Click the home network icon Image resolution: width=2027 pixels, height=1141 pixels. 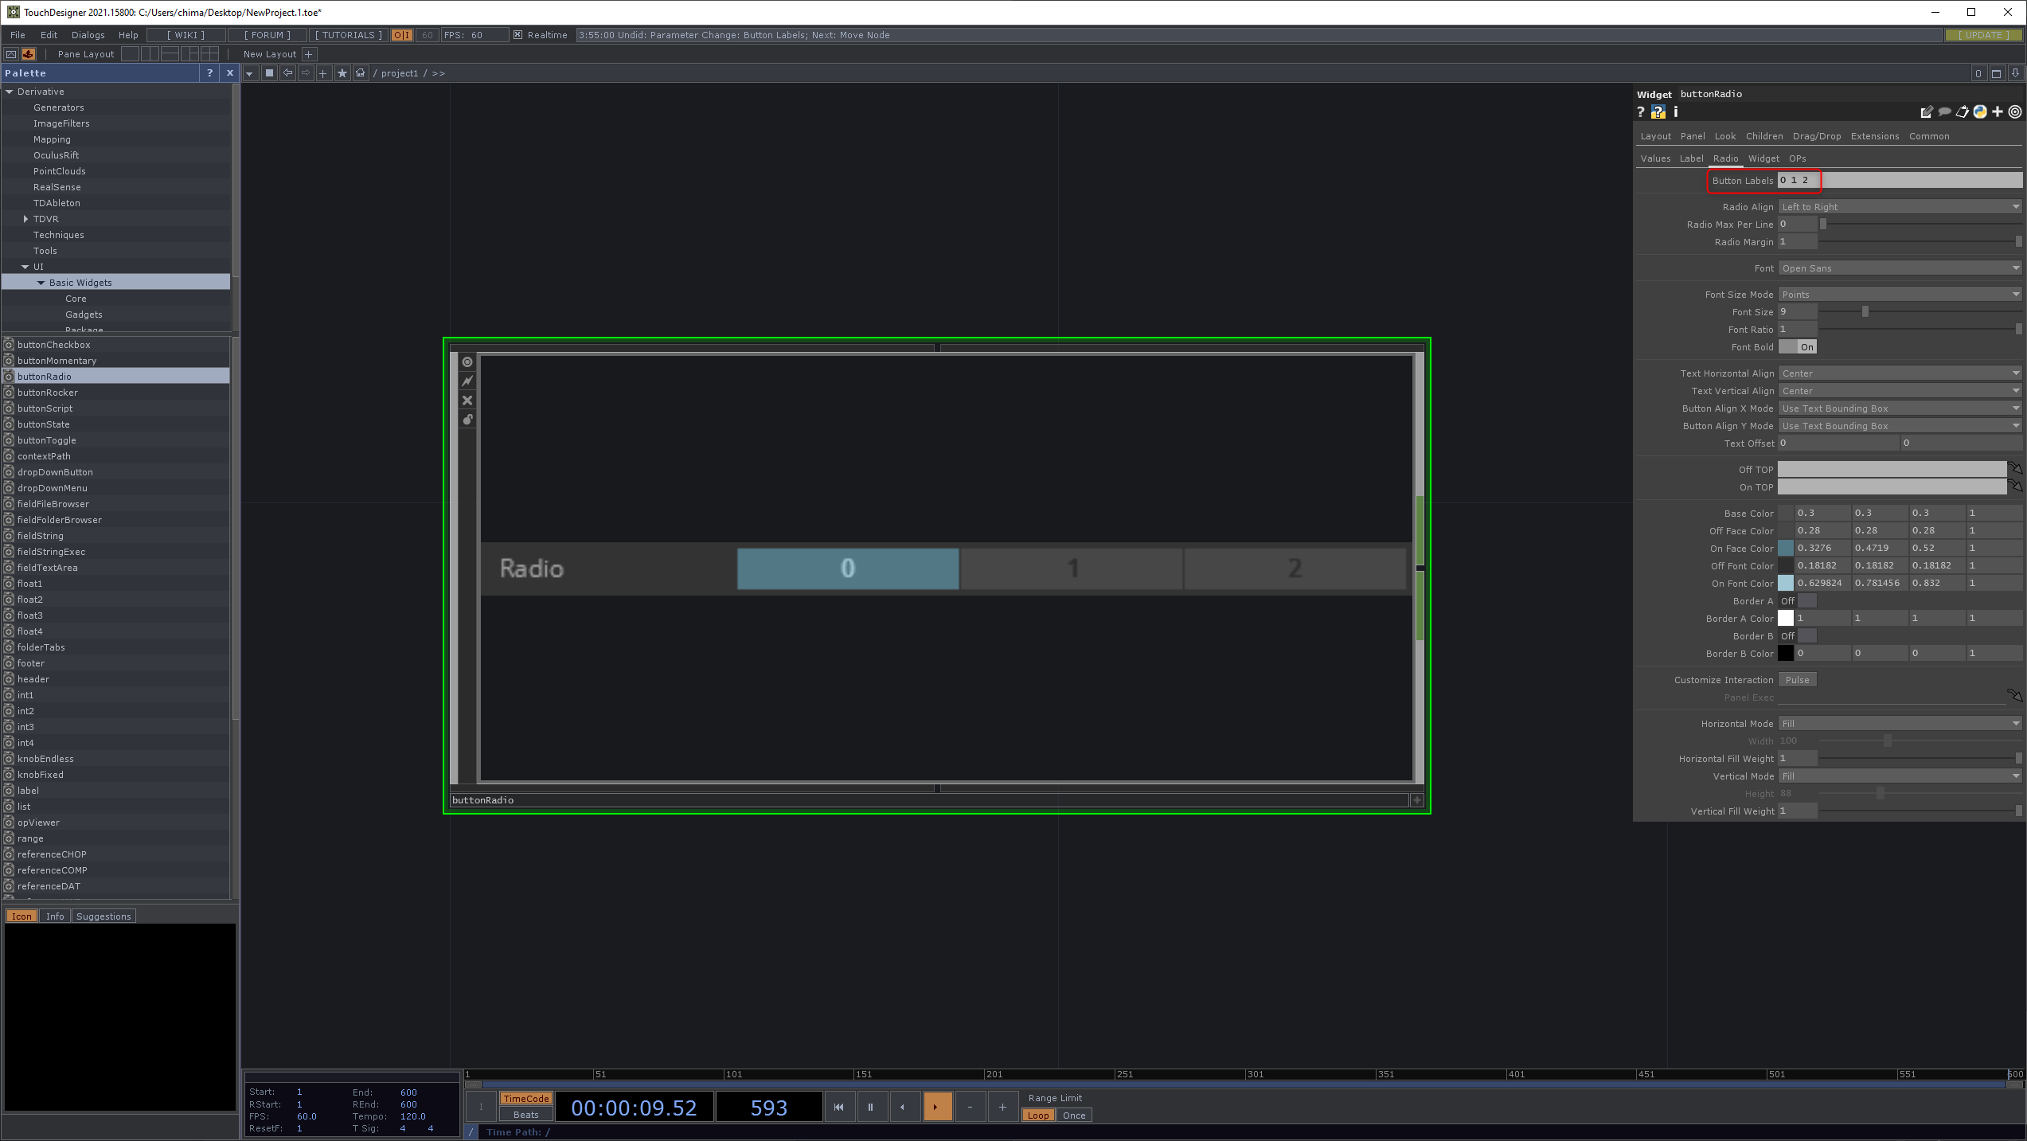(x=361, y=73)
